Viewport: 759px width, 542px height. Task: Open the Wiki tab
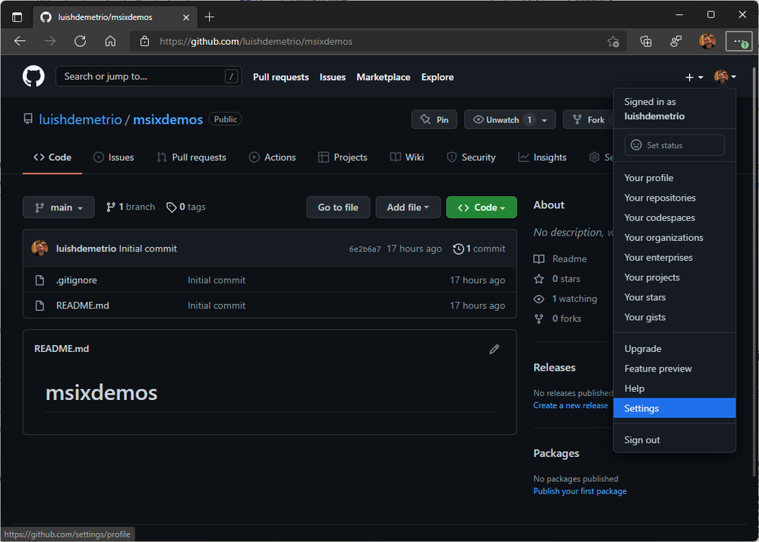407,157
